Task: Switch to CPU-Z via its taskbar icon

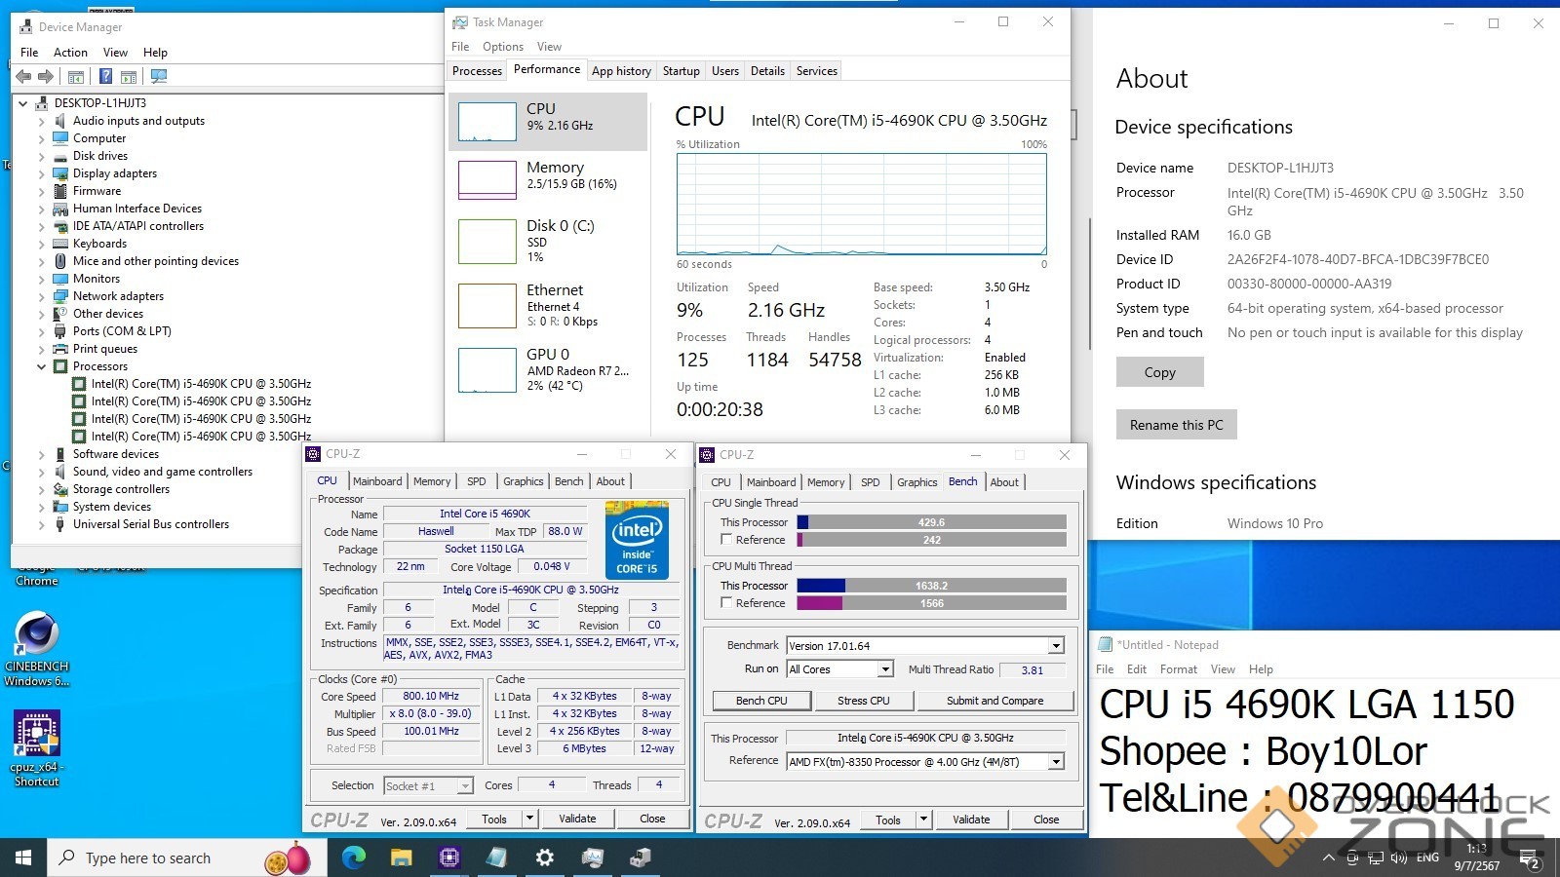Action: click(x=449, y=858)
